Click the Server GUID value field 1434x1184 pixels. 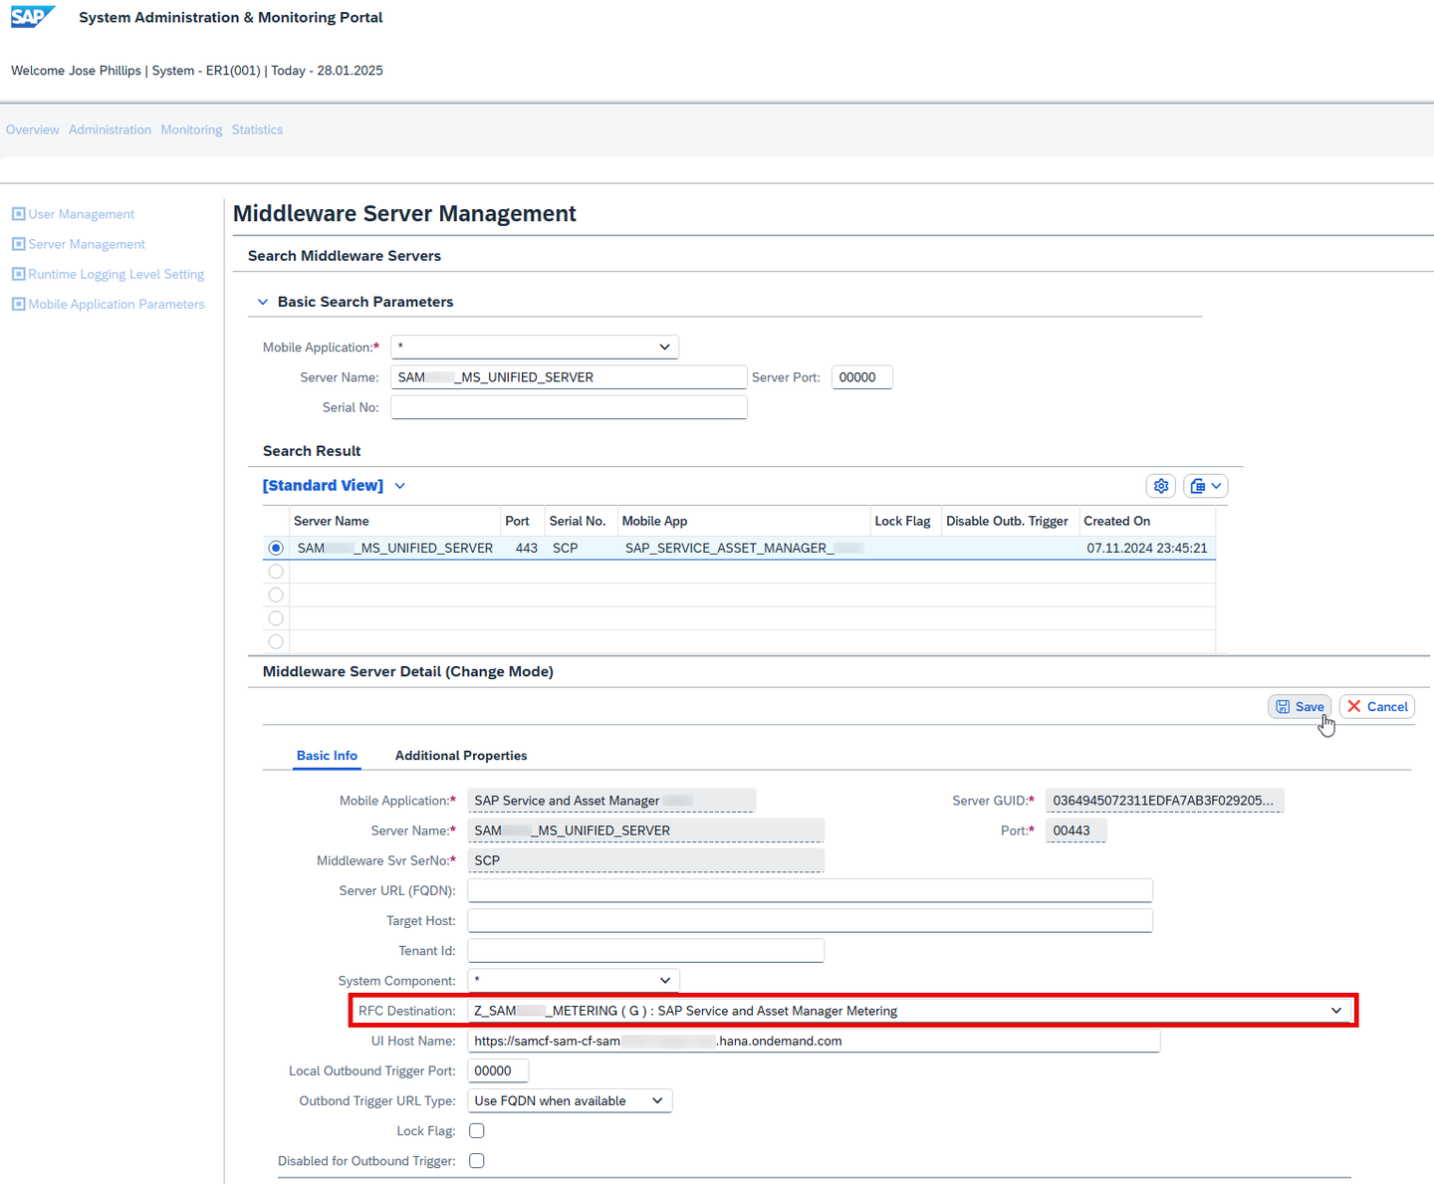[x=1165, y=801]
